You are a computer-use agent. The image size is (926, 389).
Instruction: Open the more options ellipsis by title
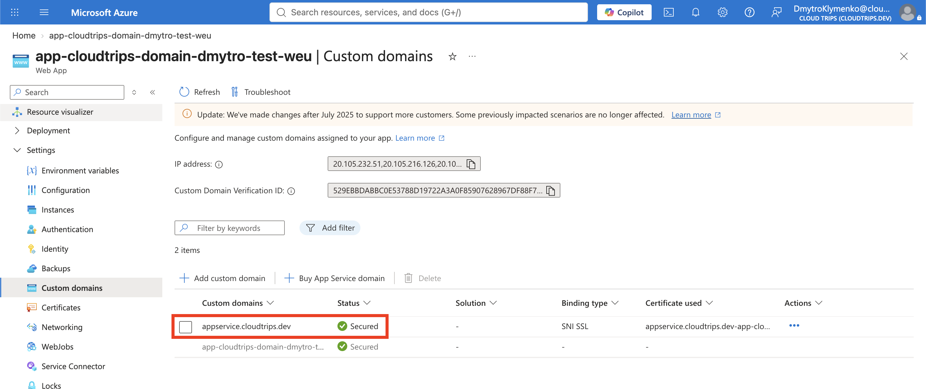472,56
